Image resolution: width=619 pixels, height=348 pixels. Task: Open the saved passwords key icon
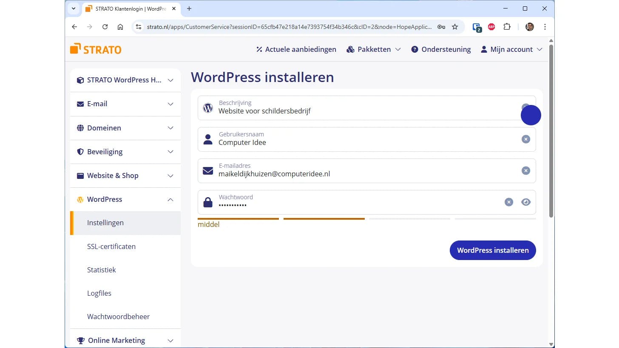click(441, 27)
